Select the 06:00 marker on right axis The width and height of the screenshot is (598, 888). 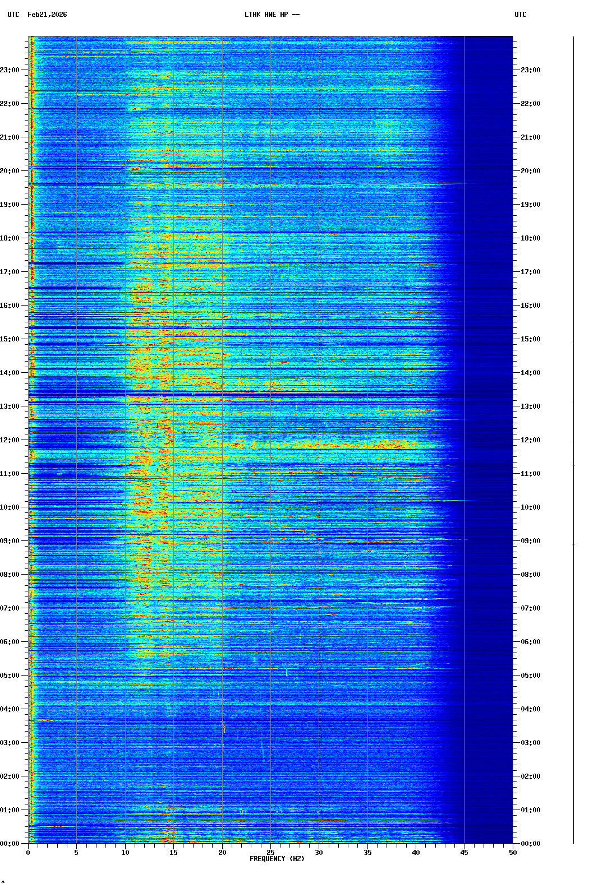tap(530, 642)
